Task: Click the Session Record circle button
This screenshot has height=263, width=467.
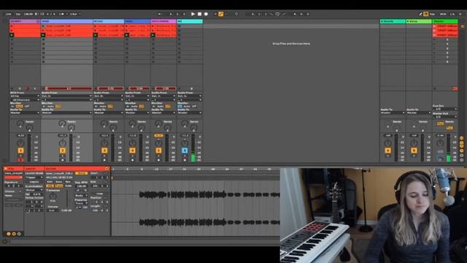Action: pos(236,14)
